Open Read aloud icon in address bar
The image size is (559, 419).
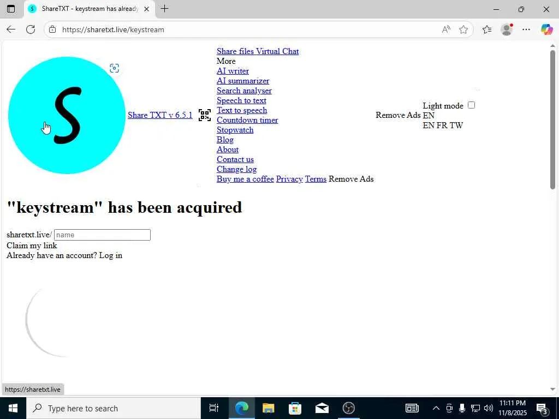coord(446,29)
